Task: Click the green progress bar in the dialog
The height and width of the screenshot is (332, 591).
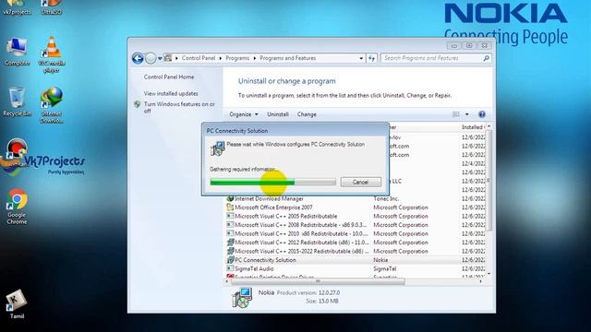Action: (273, 183)
